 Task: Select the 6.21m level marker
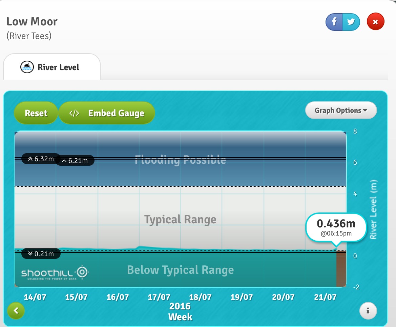(x=75, y=161)
